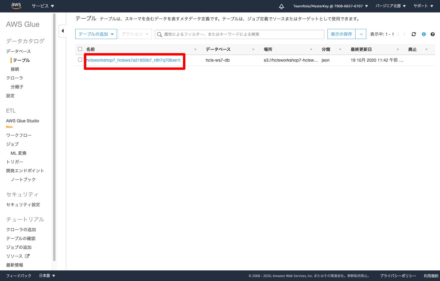Click the 19 10月 2020 date cell
This screenshot has height=281, width=440.
377,60
